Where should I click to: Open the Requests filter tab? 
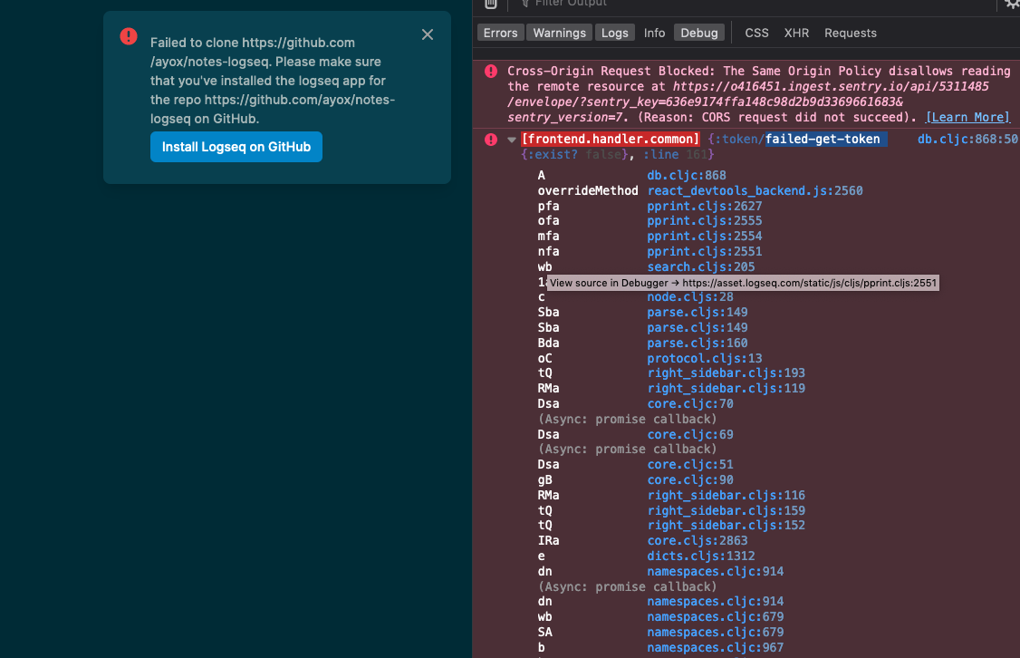tap(850, 33)
